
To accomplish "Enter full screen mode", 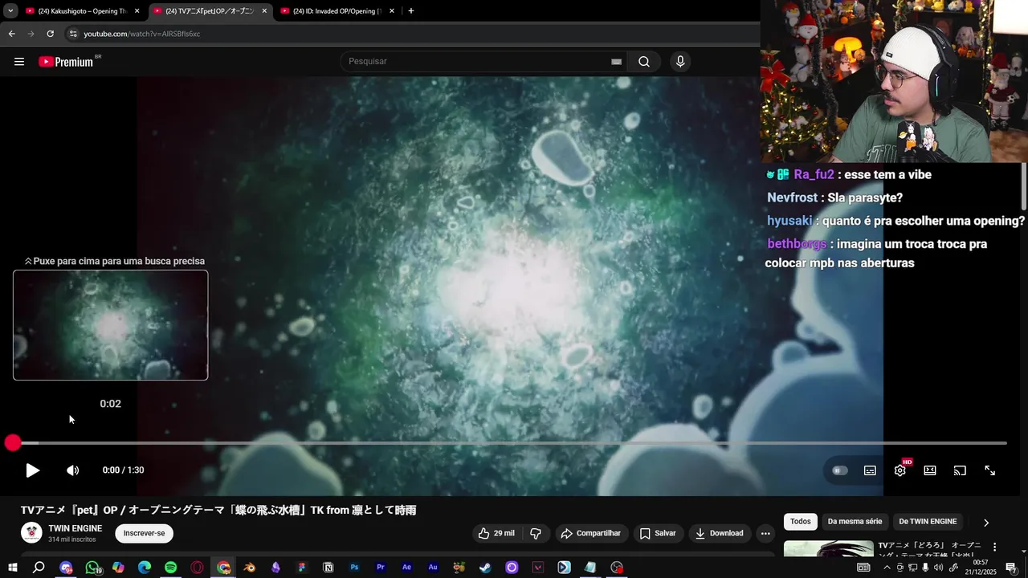I will [990, 470].
